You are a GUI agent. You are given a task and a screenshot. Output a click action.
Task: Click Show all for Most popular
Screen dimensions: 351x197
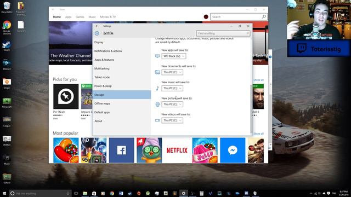pyautogui.click(x=258, y=134)
